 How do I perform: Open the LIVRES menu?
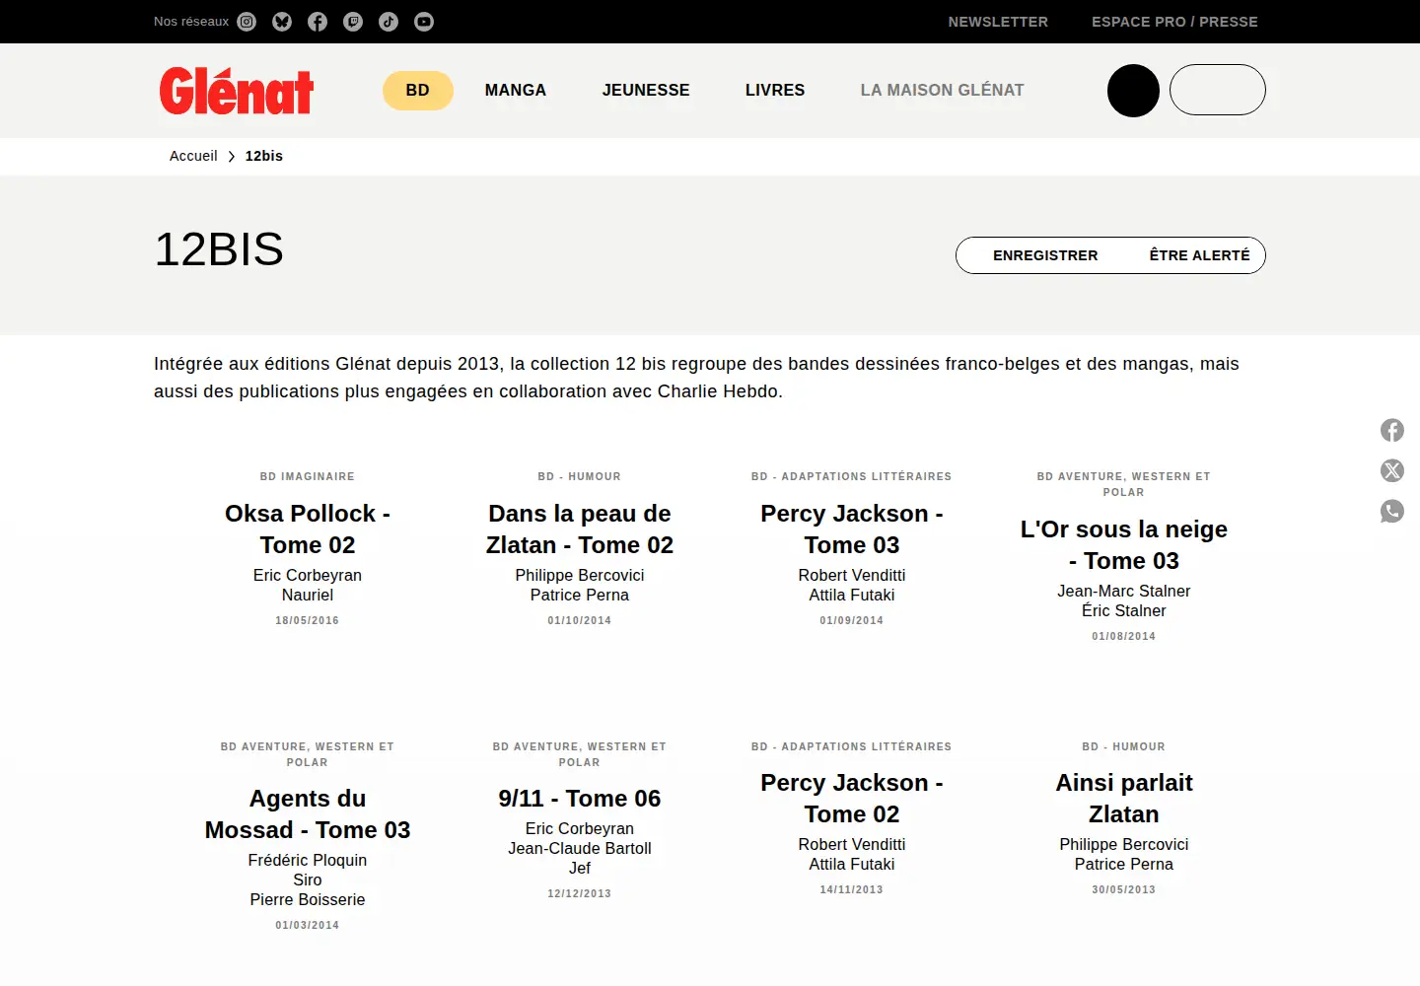click(x=775, y=91)
